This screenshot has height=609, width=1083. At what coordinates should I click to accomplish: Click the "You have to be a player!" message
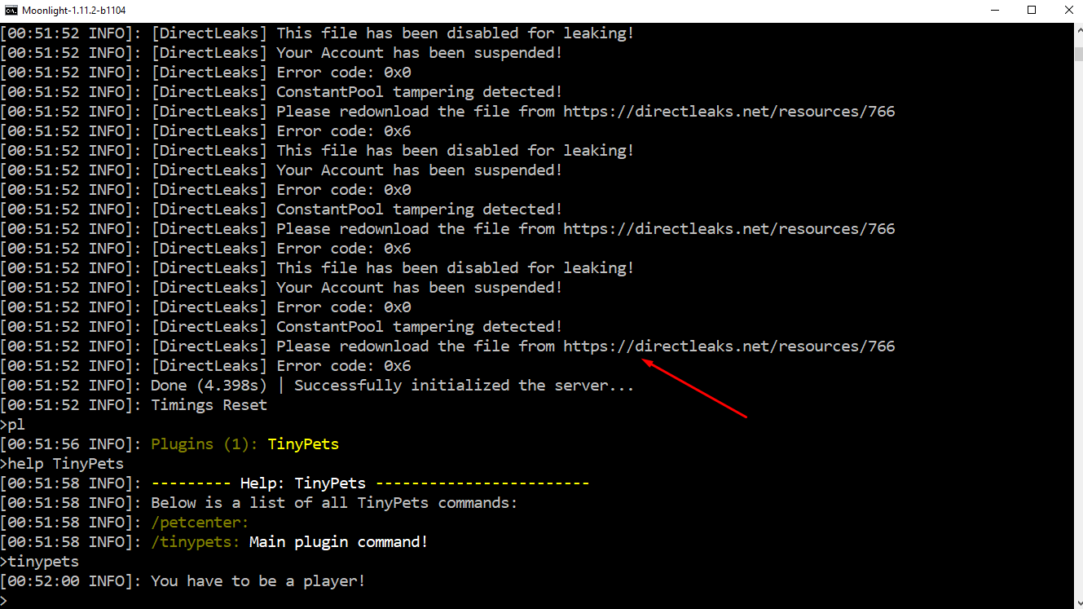point(258,581)
